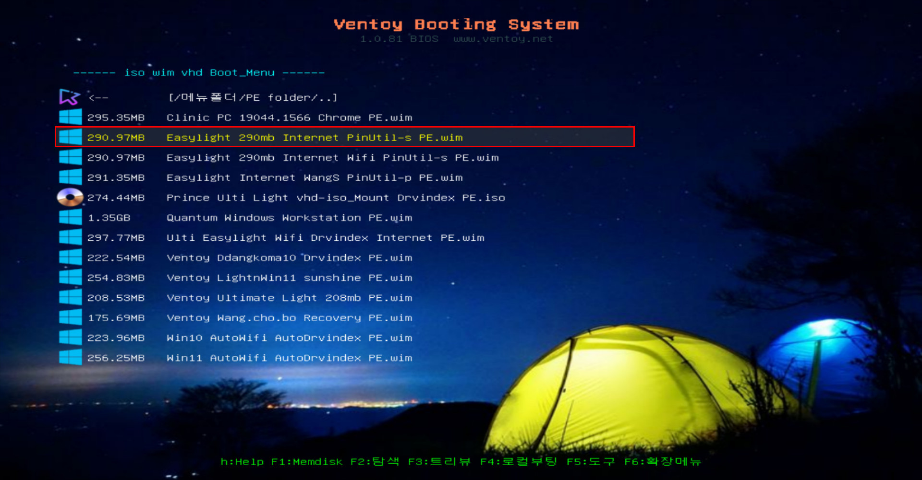Select Clinic PC 19044.1566 Chrome PE.wim
922x480 pixels.
(x=289, y=117)
